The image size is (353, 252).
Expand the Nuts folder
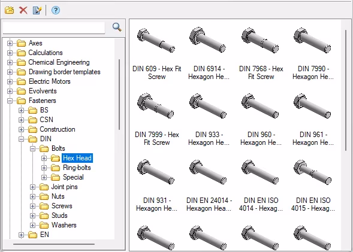tap(32, 196)
